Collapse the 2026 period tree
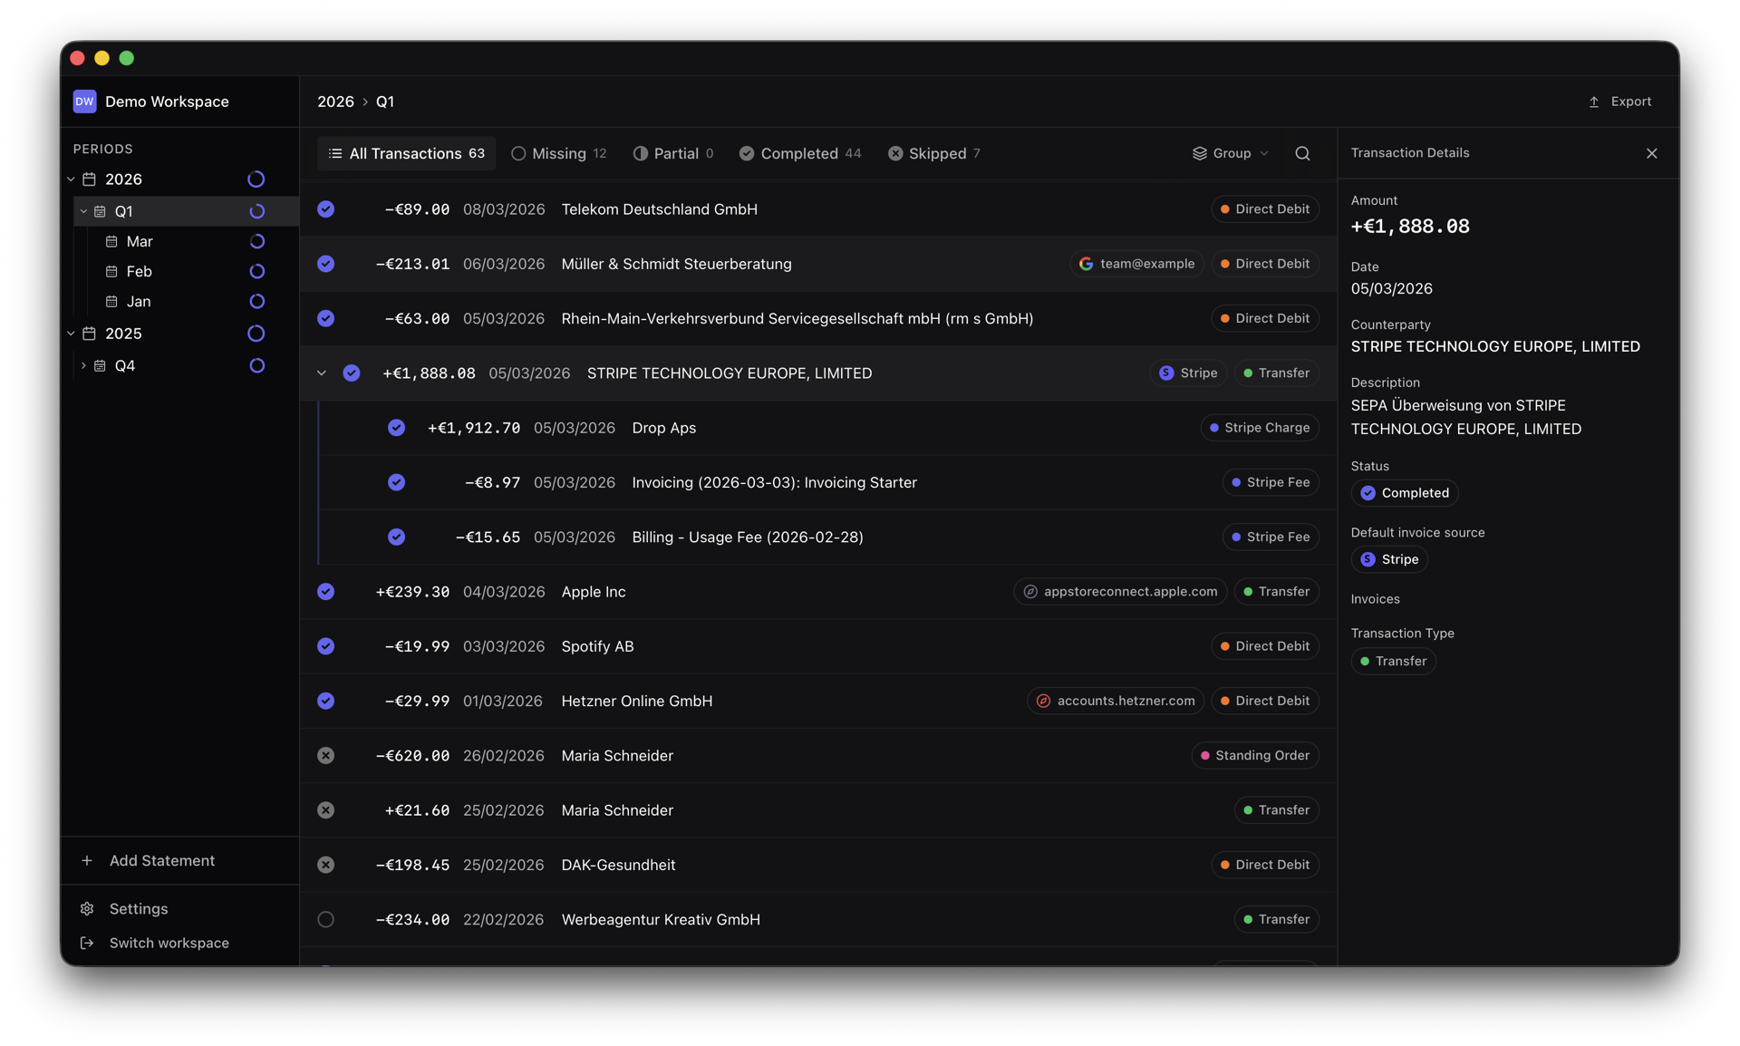 click(x=71, y=179)
